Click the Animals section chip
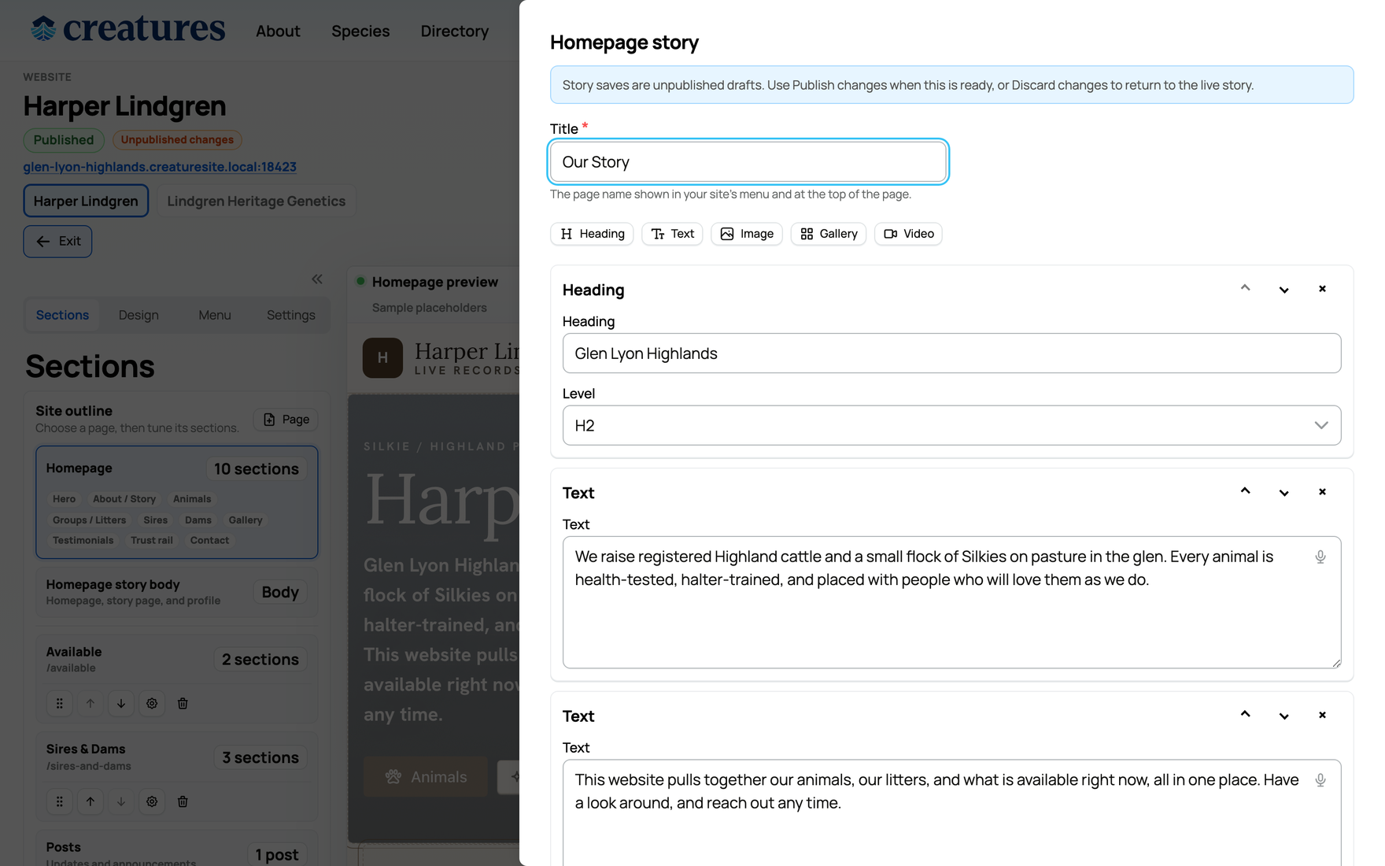This screenshot has height=866, width=1385. 192,499
